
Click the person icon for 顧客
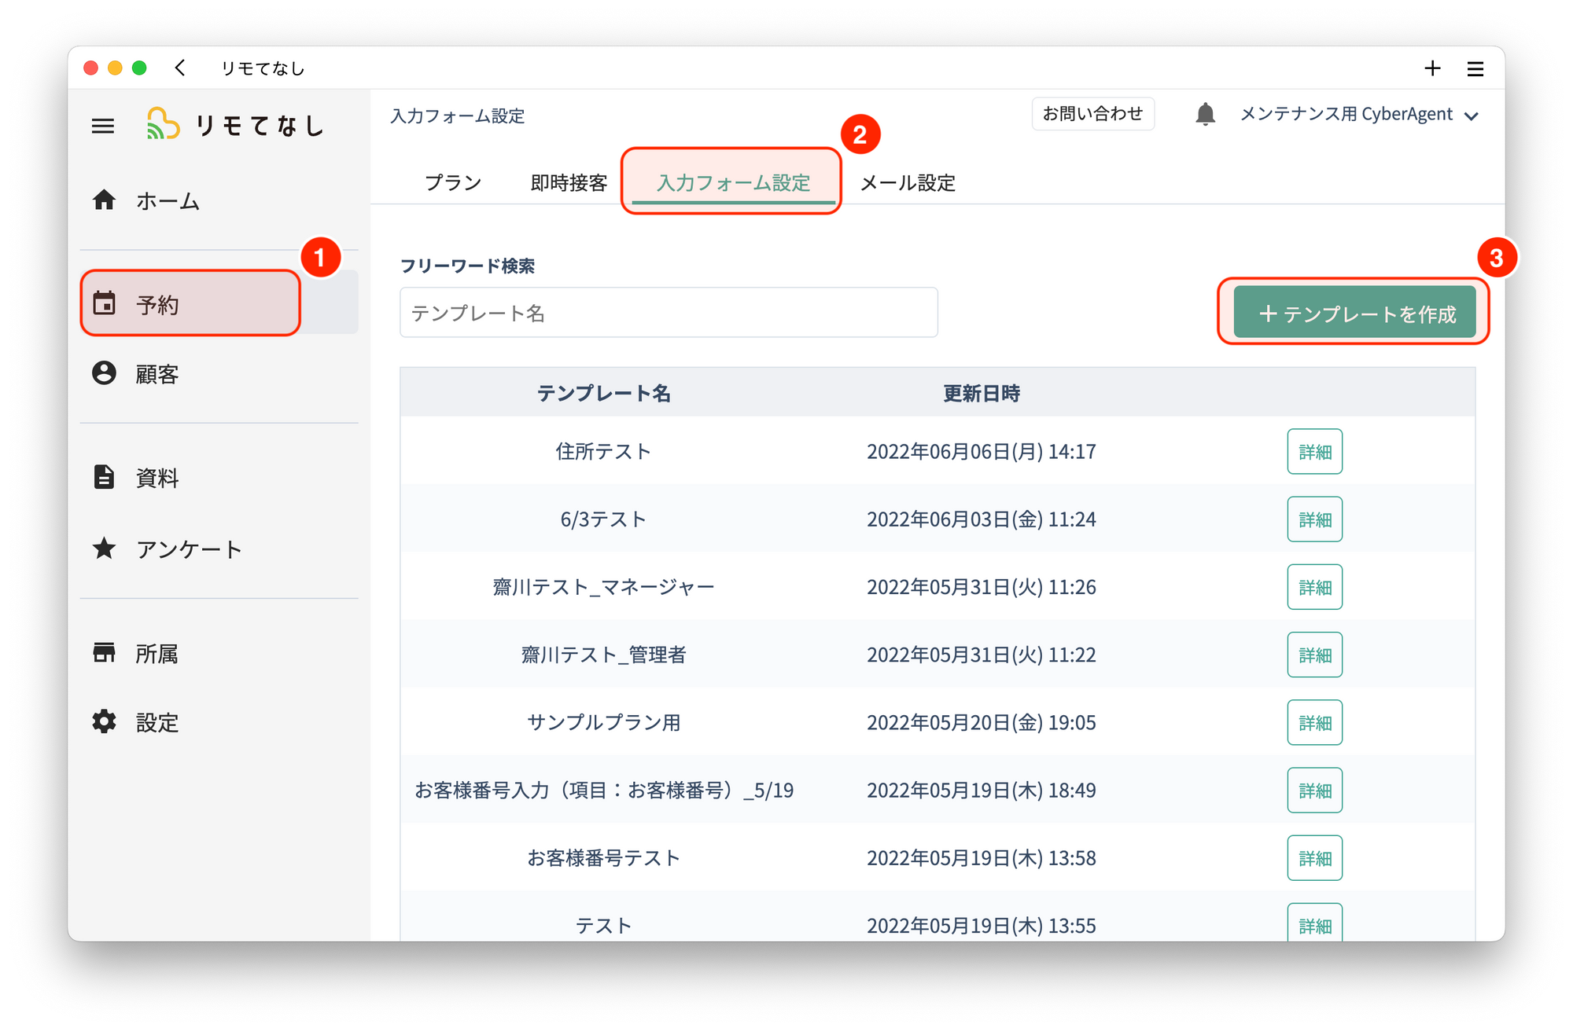[x=104, y=372]
